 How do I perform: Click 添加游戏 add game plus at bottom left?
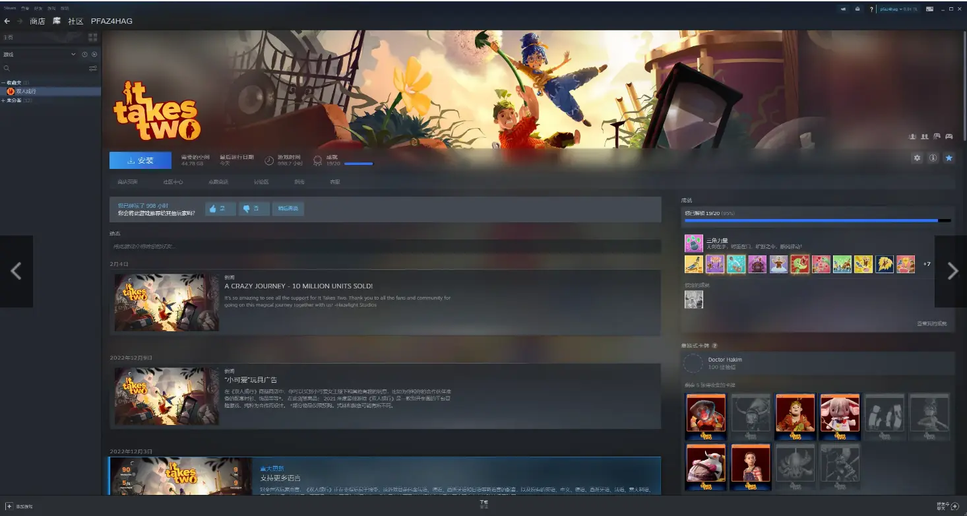coord(18,506)
